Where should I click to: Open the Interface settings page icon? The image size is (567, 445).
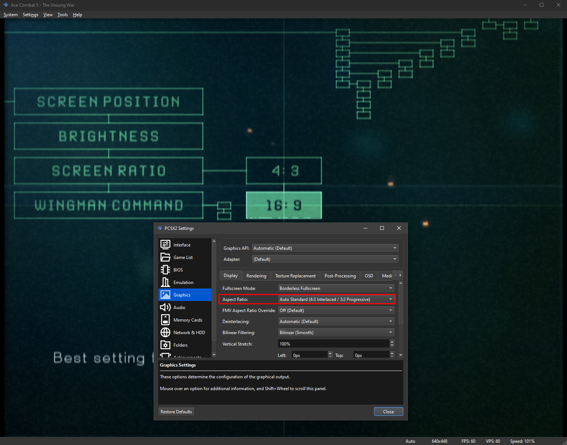(165, 245)
